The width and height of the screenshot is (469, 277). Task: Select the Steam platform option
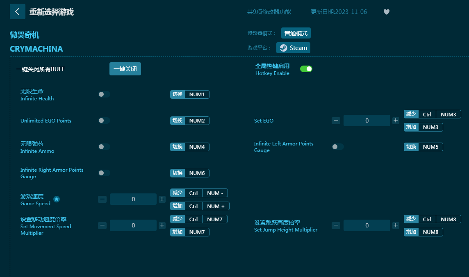pyautogui.click(x=293, y=48)
